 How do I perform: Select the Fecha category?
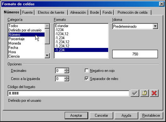coord(27,48)
